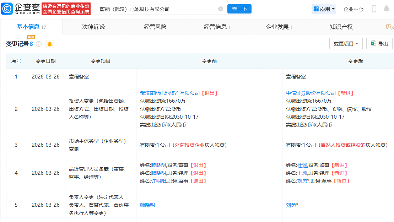Open the 变更项目 filter dropdown
Screen dimensions: 394x222
pyautogui.click(x=345, y=43)
